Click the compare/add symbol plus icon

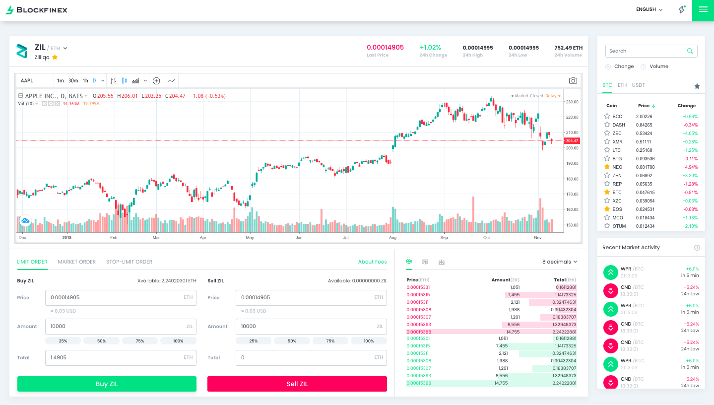(x=156, y=80)
